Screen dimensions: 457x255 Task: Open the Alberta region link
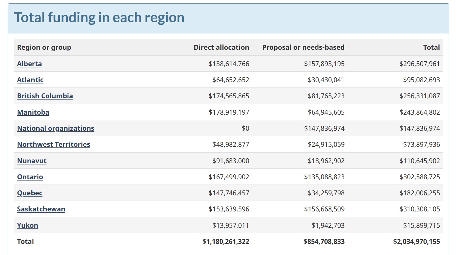(x=29, y=64)
